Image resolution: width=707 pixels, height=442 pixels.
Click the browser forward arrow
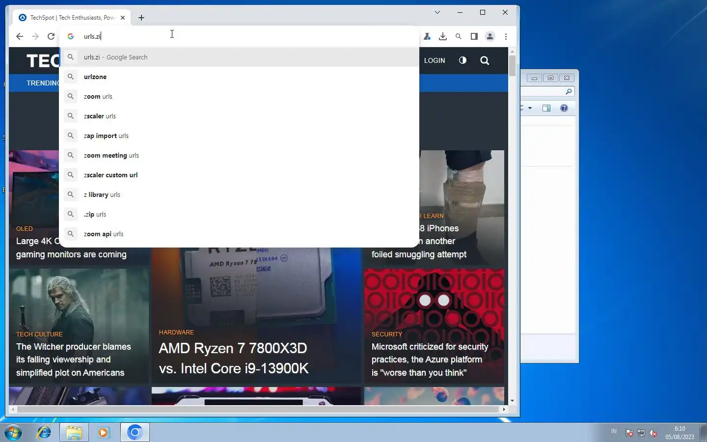pyautogui.click(x=35, y=36)
